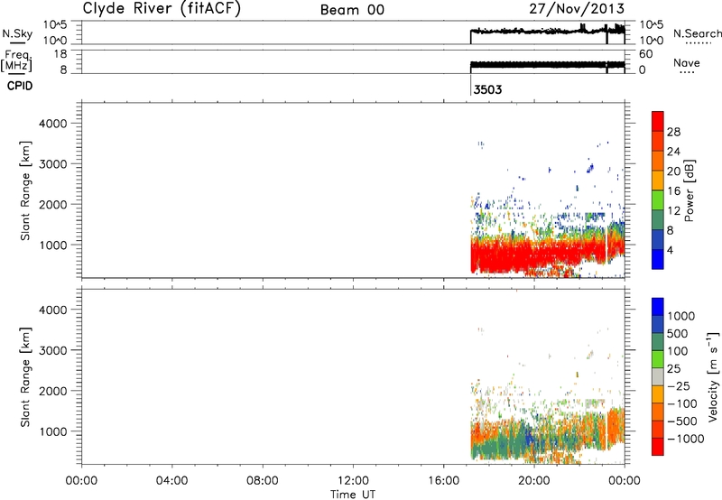The width and height of the screenshot is (722, 500).
Task: Click the '3000' tick on velocity panel axis
Action: point(53,350)
